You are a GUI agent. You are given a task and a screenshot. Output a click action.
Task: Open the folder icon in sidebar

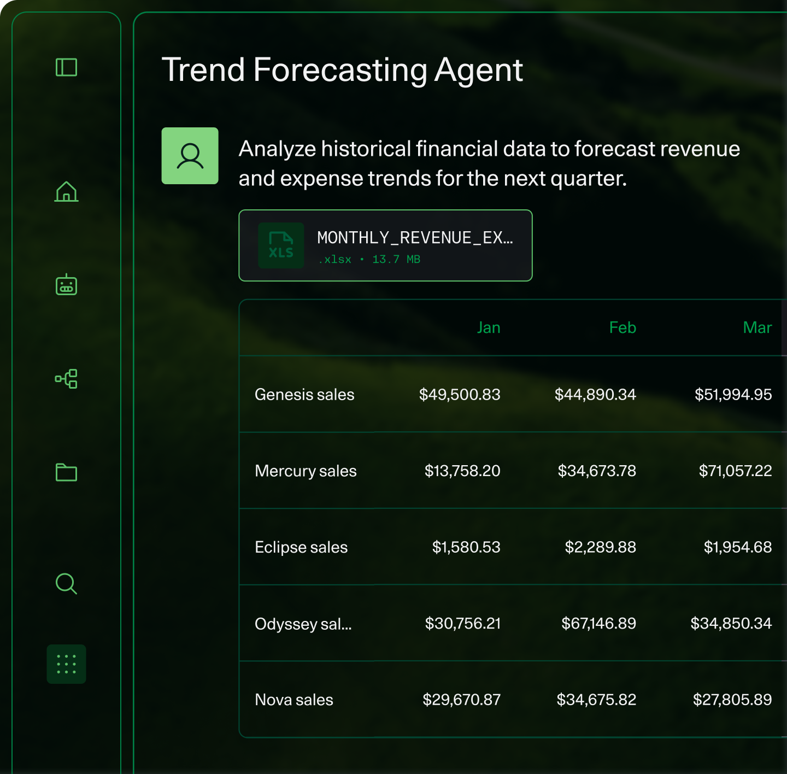pyautogui.click(x=66, y=472)
